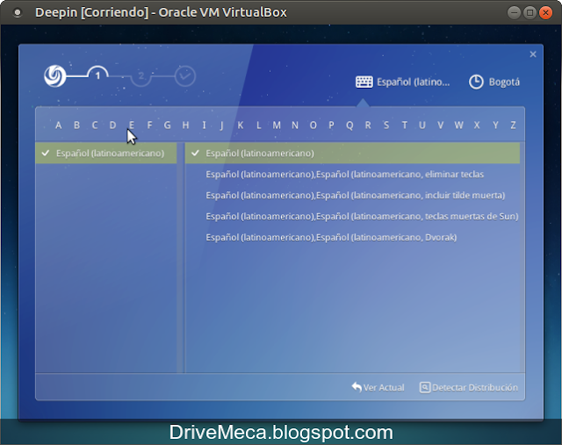Show layouts starting with Y
This screenshot has height=445, width=562.
495,125
